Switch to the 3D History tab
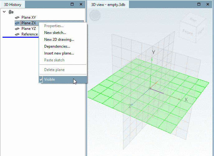 12,5
